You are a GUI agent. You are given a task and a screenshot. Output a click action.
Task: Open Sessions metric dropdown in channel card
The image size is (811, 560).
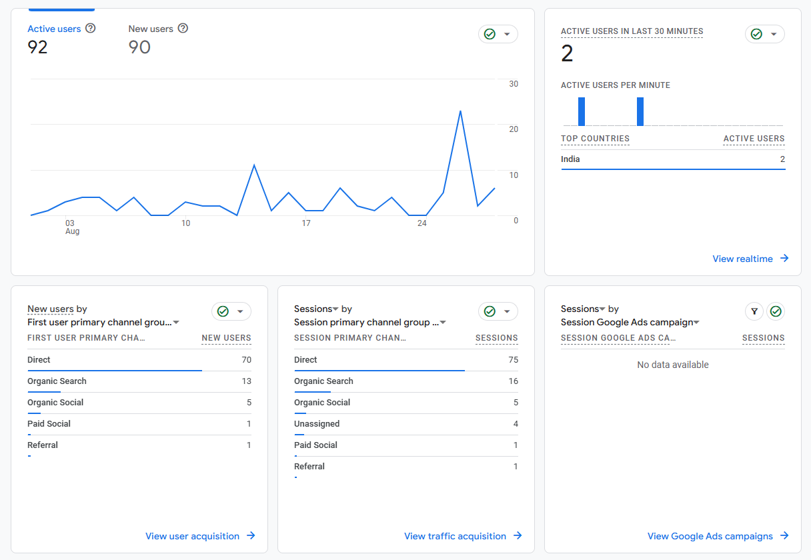[x=317, y=309]
